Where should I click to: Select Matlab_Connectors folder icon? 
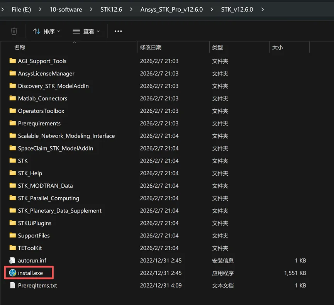(x=13, y=98)
